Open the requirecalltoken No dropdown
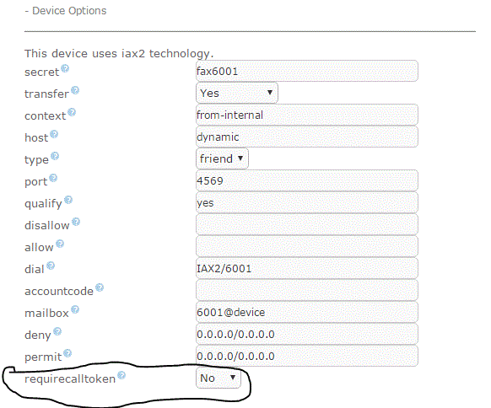The width and height of the screenshot is (491, 408). coord(219,378)
